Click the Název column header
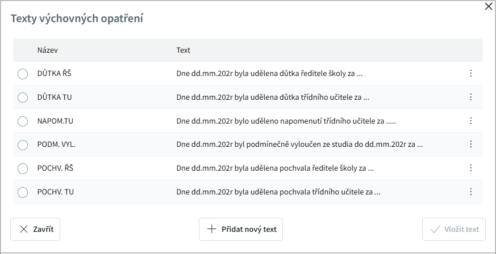496x254 pixels. point(48,50)
